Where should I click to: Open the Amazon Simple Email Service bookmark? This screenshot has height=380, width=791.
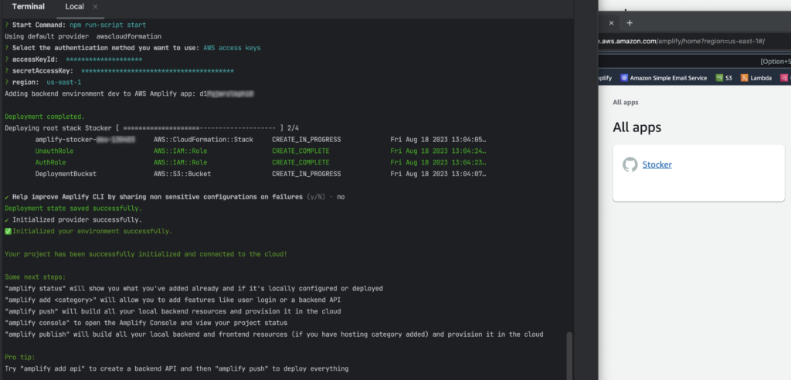pos(668,78)
